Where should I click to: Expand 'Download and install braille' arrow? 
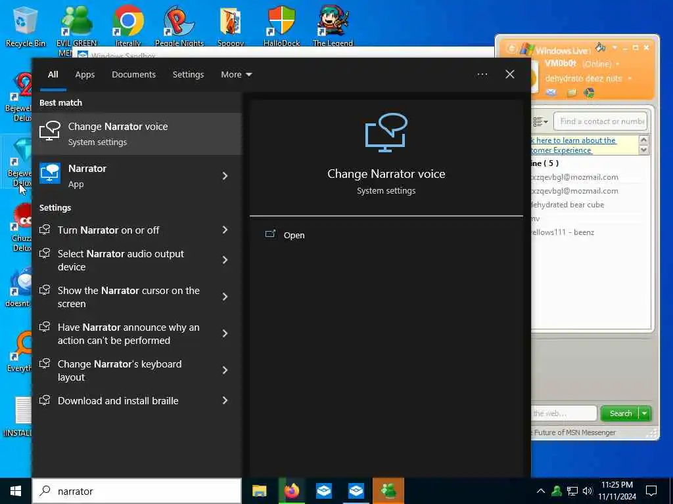click(225, 400)
